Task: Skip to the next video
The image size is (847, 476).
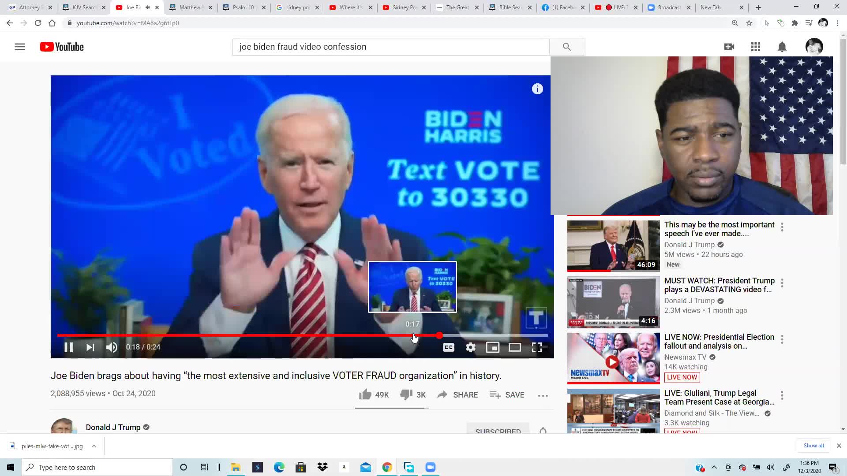Action: (x=90, y=347)
